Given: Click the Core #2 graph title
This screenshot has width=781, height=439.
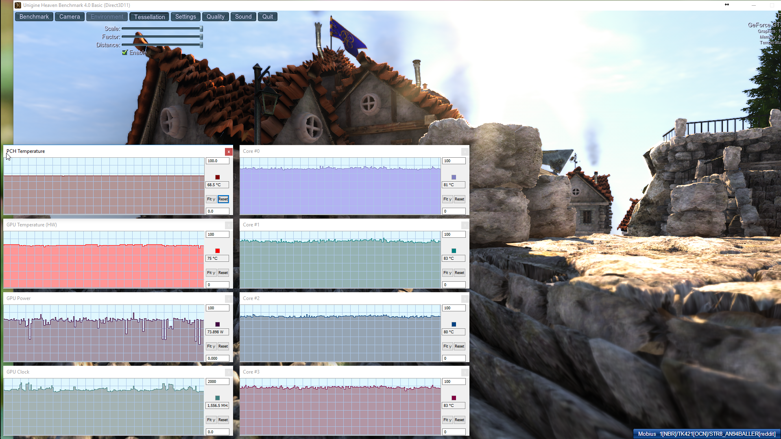Looking at the screenshot, I should click(251, 298).
